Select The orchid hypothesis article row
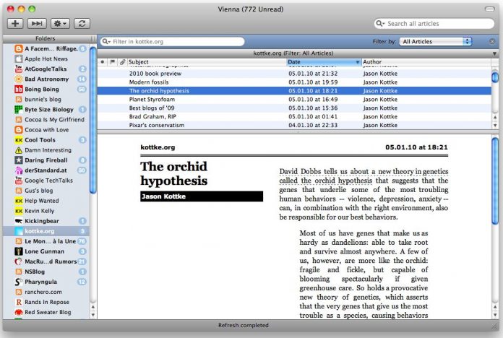This screenshot has height=338, width=503. [x=294, y=91]
